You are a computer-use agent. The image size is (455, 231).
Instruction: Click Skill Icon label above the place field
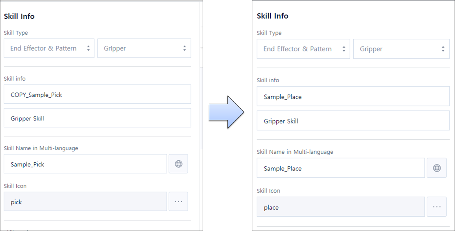[x=268, y=191]
